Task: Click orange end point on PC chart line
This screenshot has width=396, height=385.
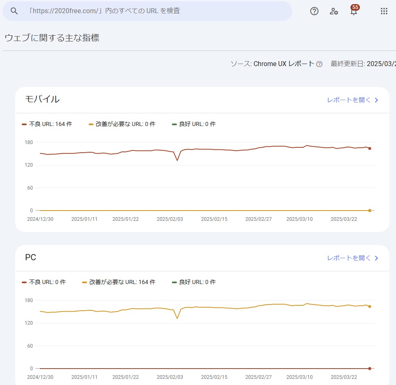Action: (370, 307)
